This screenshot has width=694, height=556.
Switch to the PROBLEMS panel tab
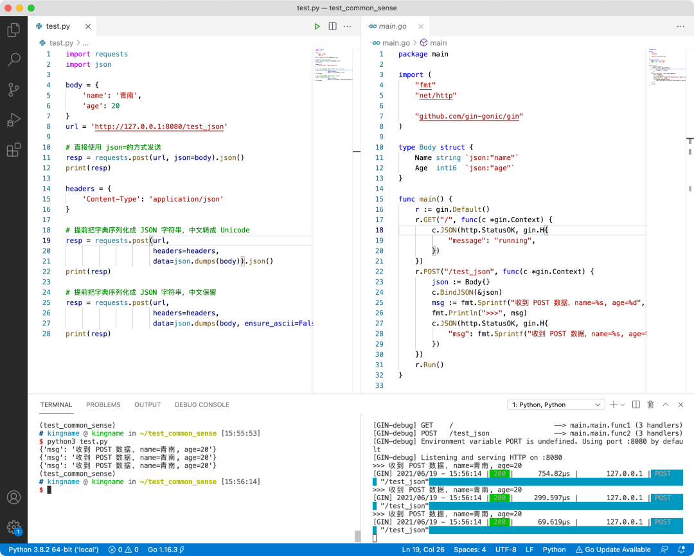103,404
